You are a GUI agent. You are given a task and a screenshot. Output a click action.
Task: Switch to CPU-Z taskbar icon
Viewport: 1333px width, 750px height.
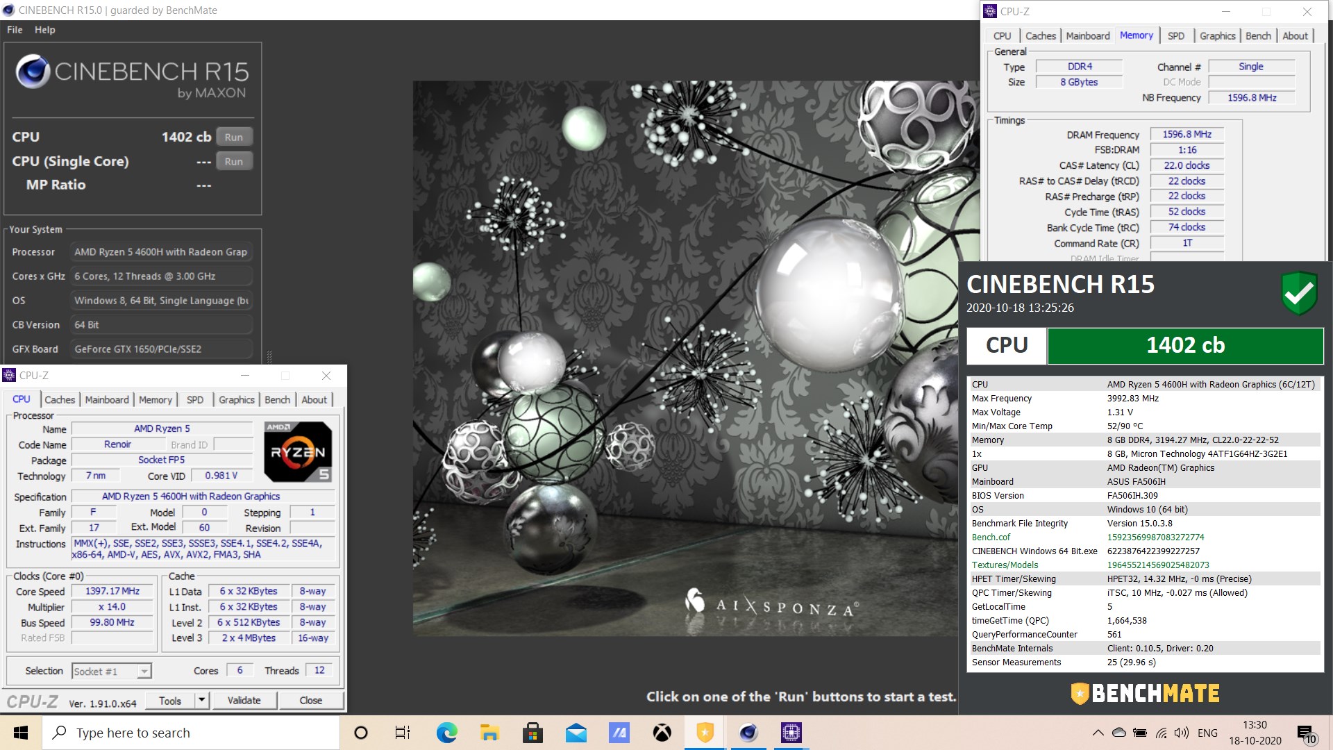click(x=791, y=733)
